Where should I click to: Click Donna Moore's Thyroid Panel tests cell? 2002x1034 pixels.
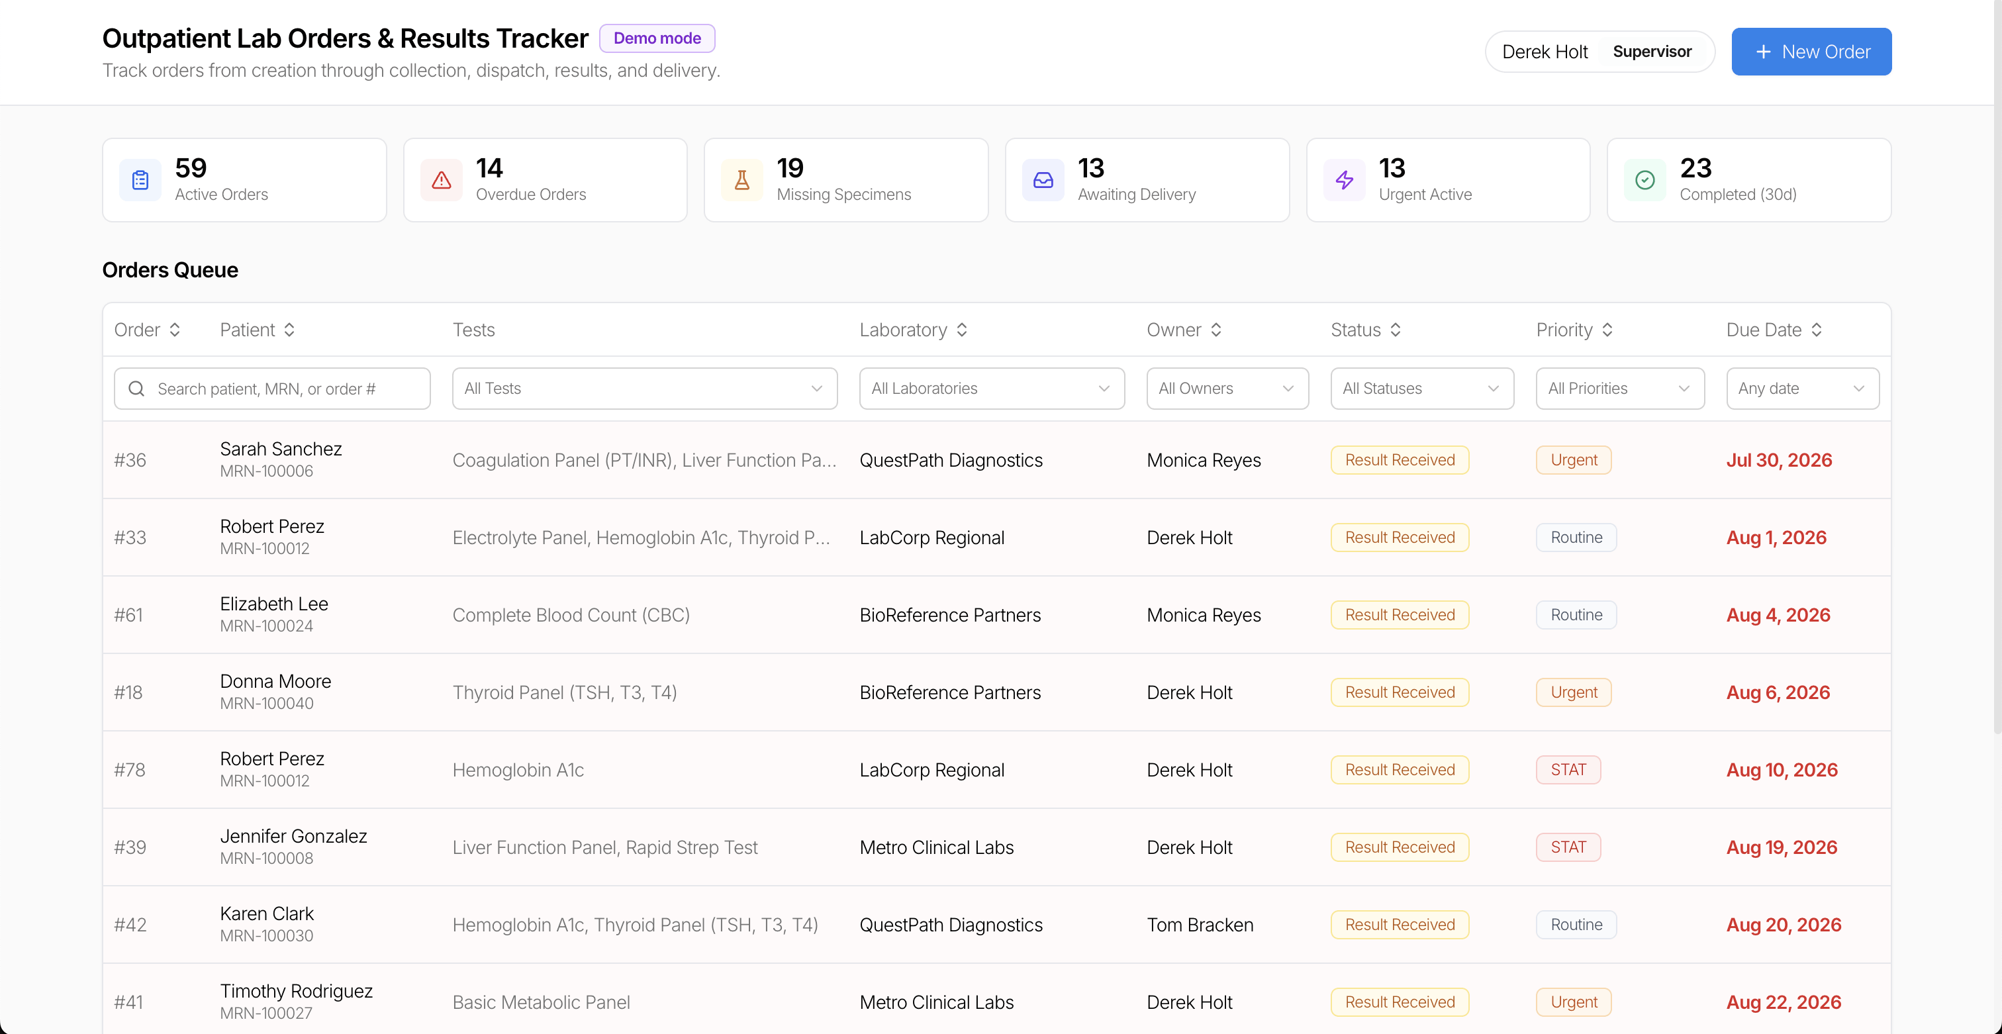pos(565,692)
